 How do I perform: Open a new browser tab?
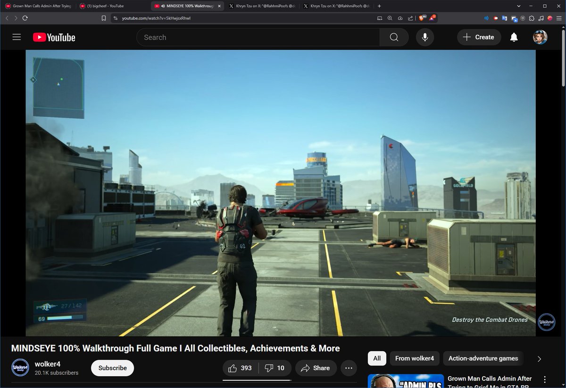380,6
